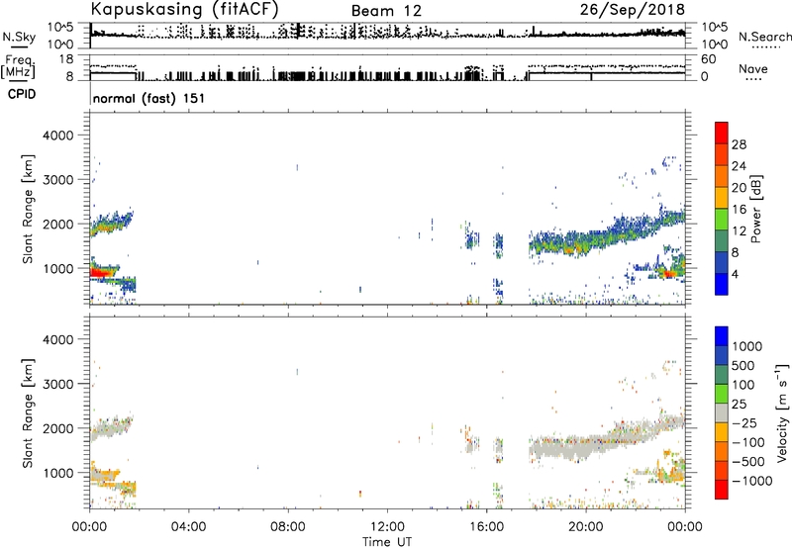This screenshot has height=548, width=792.
Task: Click the 'Time UT' axis label
Action: (x=387, y=542)
